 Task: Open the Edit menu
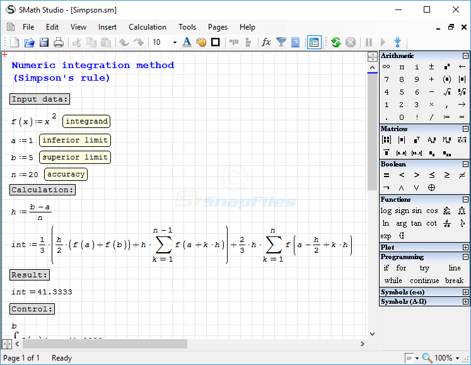52,27
